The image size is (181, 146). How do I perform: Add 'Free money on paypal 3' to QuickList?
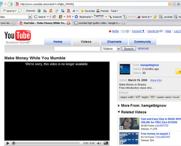click(121, 142)
